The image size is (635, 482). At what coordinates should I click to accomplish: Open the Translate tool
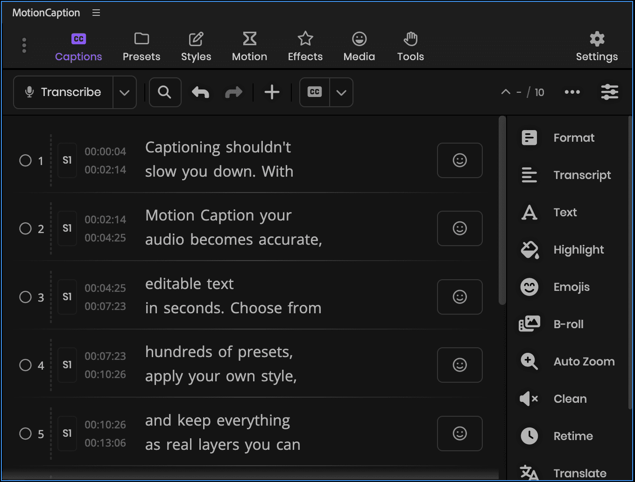[564, 473]
